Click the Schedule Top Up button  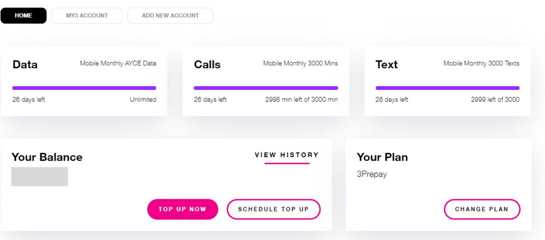pos(273,209)
